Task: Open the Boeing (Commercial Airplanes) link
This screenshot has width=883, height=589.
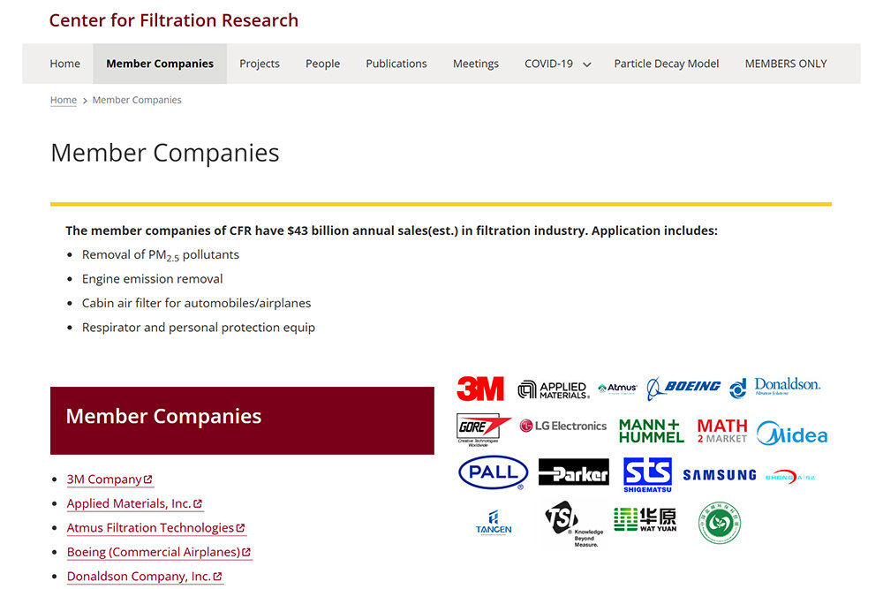Action: 154,552
